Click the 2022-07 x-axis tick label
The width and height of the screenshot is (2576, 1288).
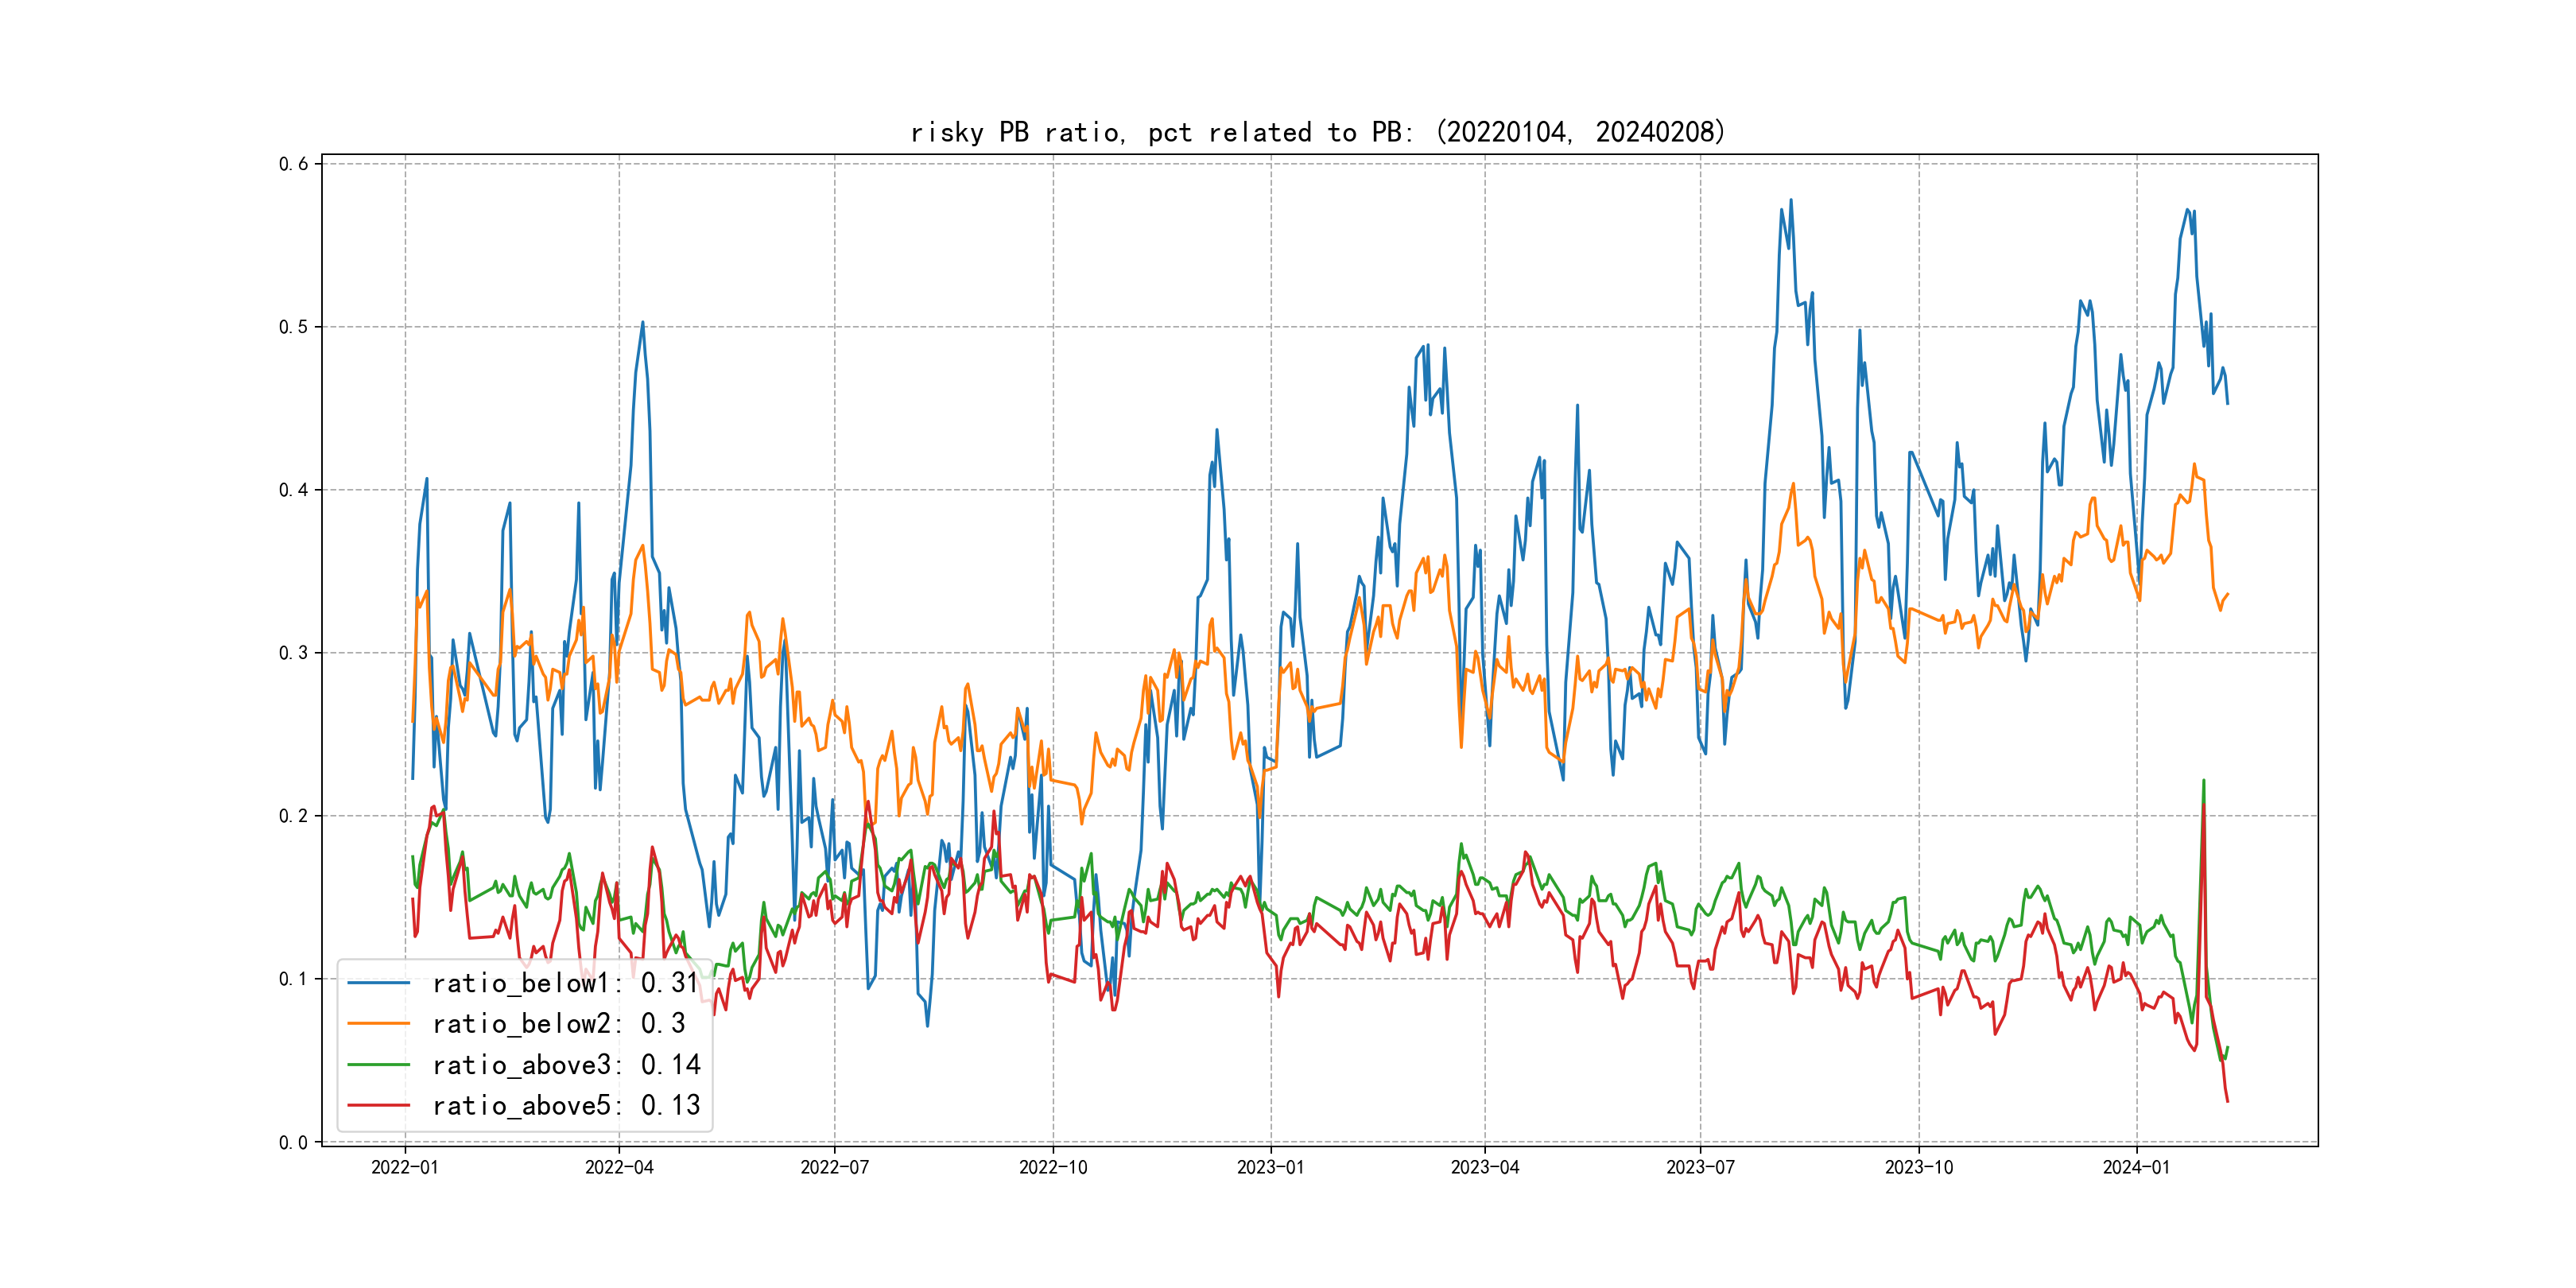point(835,1167)
